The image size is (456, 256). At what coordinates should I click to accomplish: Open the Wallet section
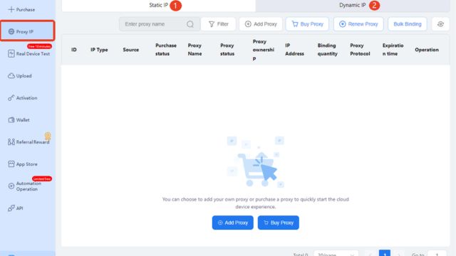click(19, 120)
